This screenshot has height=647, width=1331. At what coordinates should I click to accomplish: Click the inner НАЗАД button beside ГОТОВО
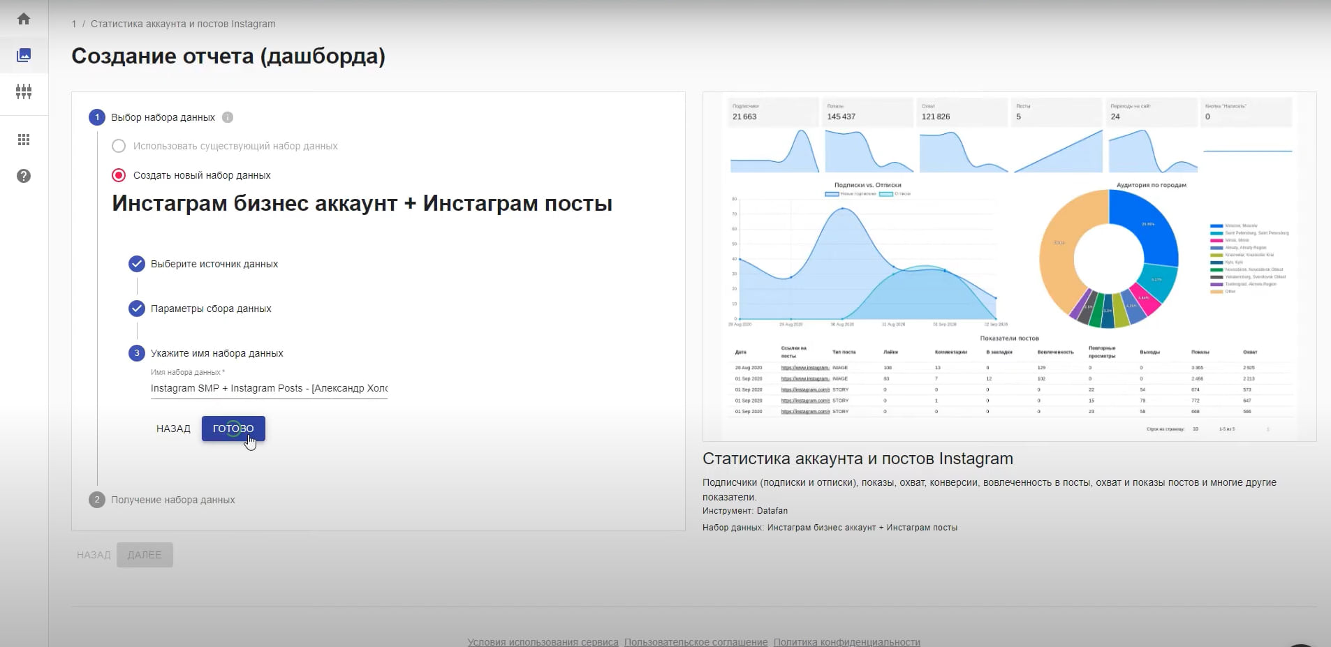[173, 429]
